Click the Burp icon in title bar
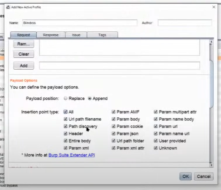 point(8,7)
